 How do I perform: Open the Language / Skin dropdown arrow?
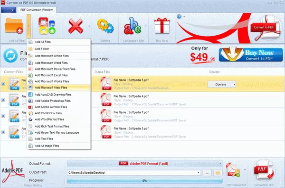tap(146, 26)
